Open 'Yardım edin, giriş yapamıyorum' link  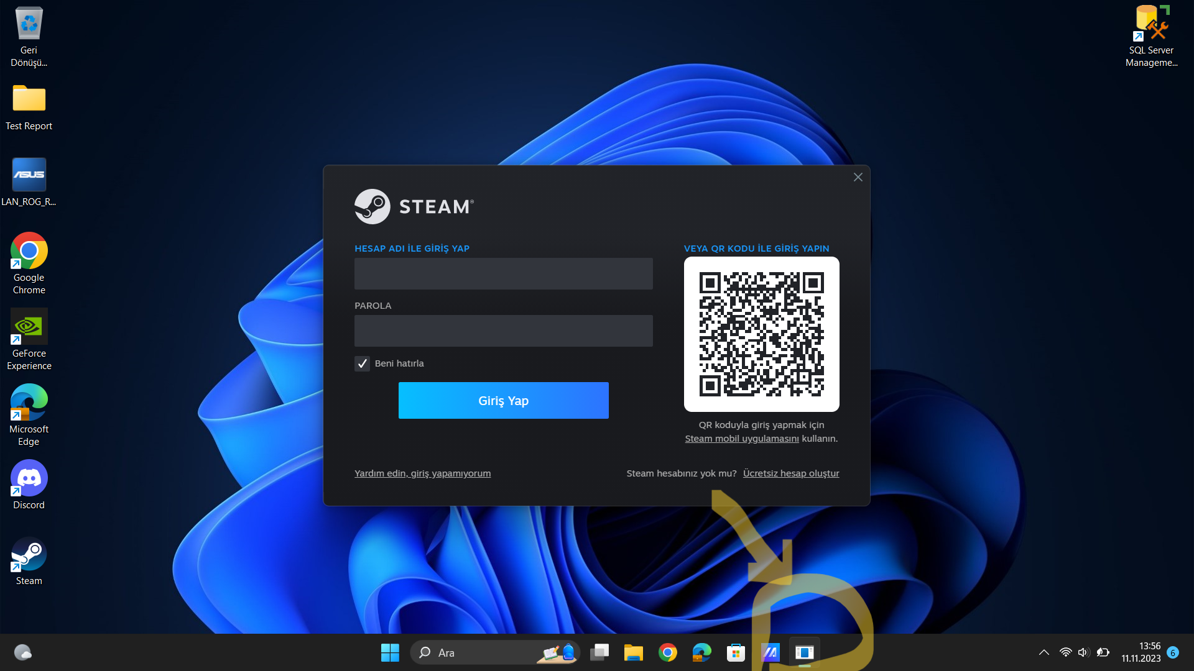422,473
